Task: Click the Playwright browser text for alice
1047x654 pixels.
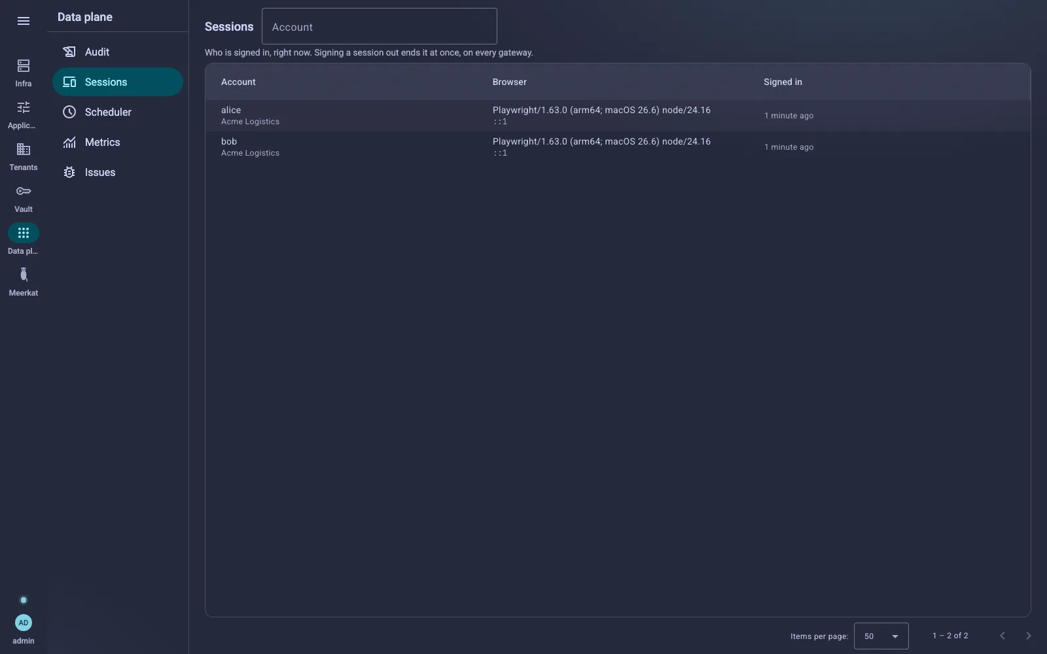Action: pos(601,110)
